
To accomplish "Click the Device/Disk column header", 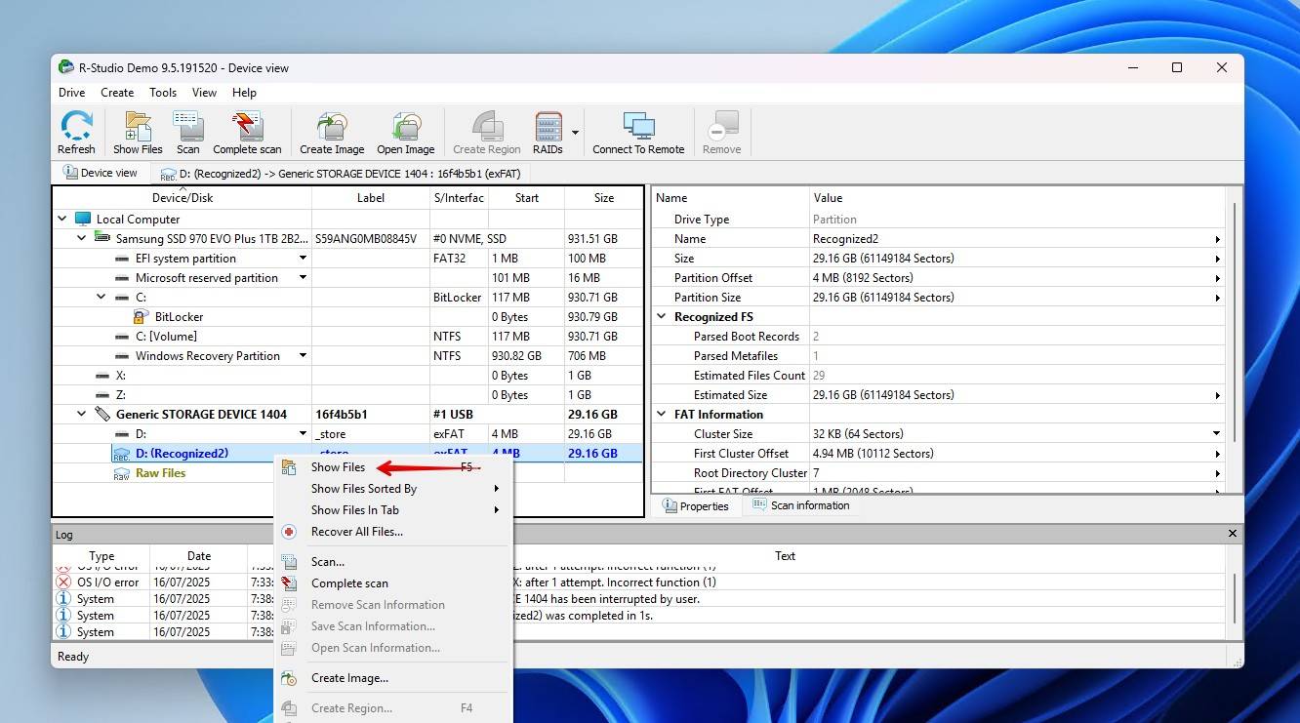I will point(183,198).
